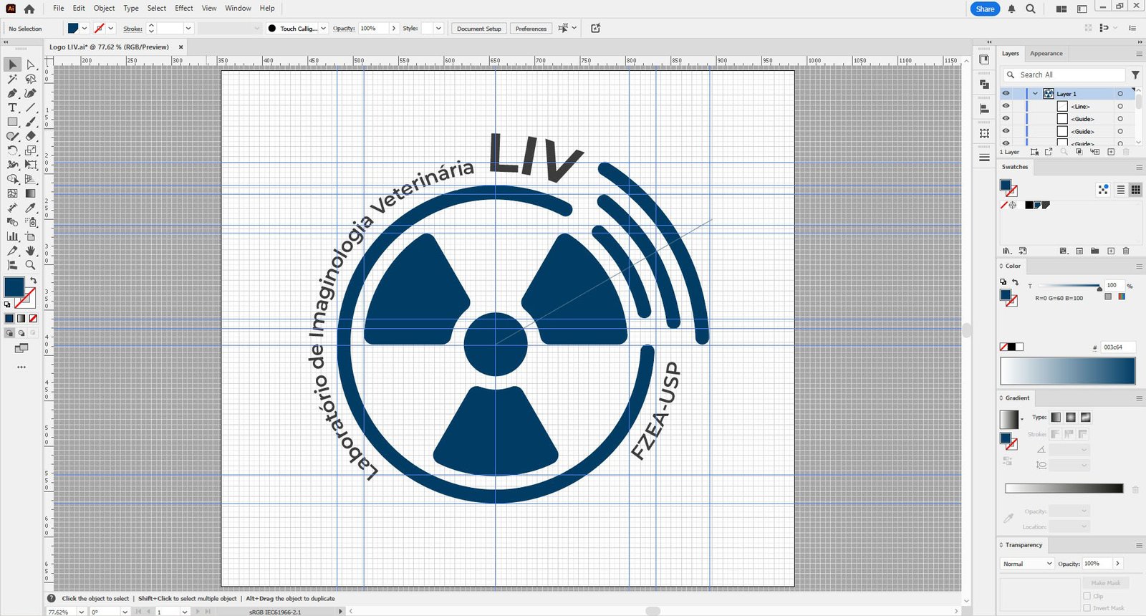Viewport: 1146px width, 616px height.
Task: Open the search magnifier in title bar
Action: (1030, 9)
